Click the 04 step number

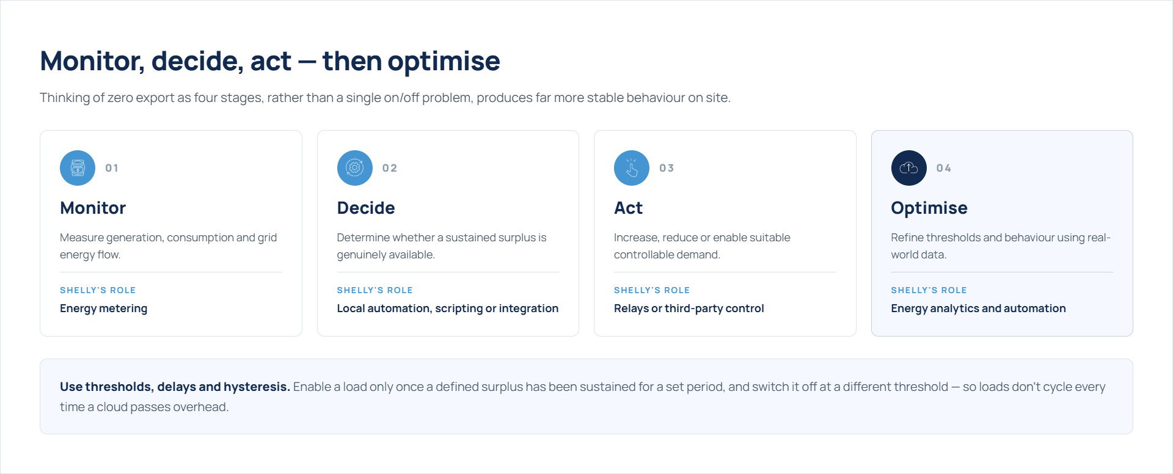pyautogui.click(x=944, y=168)
